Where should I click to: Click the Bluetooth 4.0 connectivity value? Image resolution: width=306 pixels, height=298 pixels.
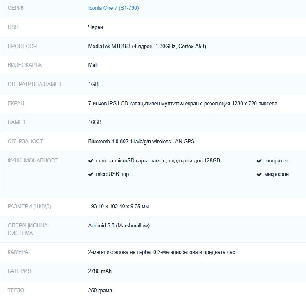click(x=141, y=141)
